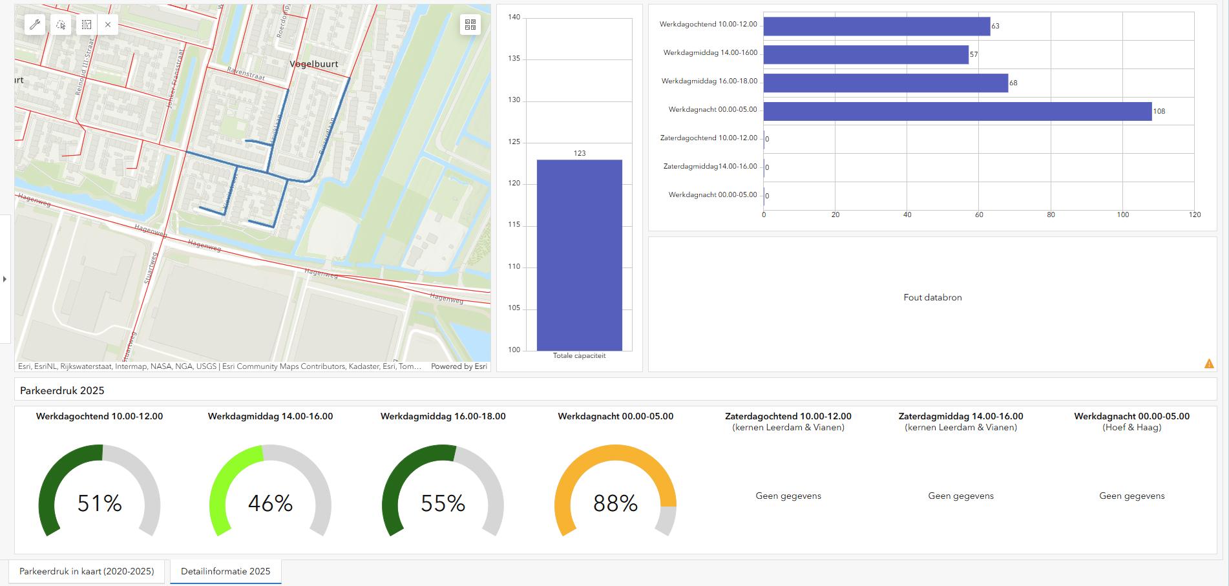Expand the collapsed left sidebar arrow
1229x586 pixels.
[x=5, y=279]
